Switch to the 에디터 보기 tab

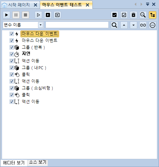[14, 163]
